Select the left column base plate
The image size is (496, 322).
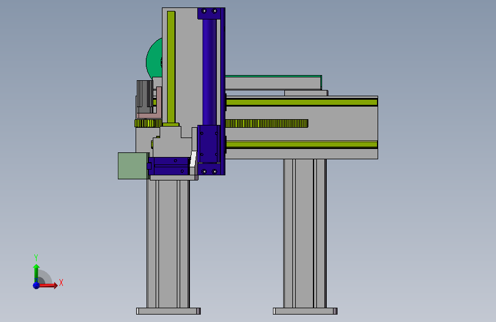pos(168,311)
